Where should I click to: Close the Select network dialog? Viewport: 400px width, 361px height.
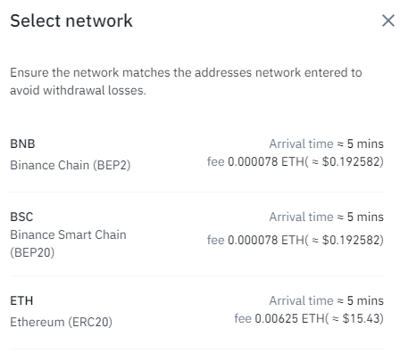click(388, 21)
